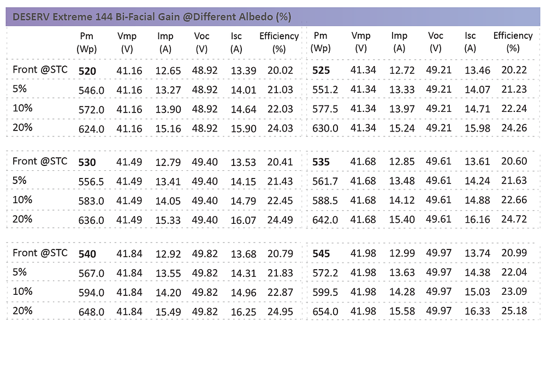Click the 10% label in the 583.0 row
The height and width of the screenshot is (392, 546).
pos(22,200)
